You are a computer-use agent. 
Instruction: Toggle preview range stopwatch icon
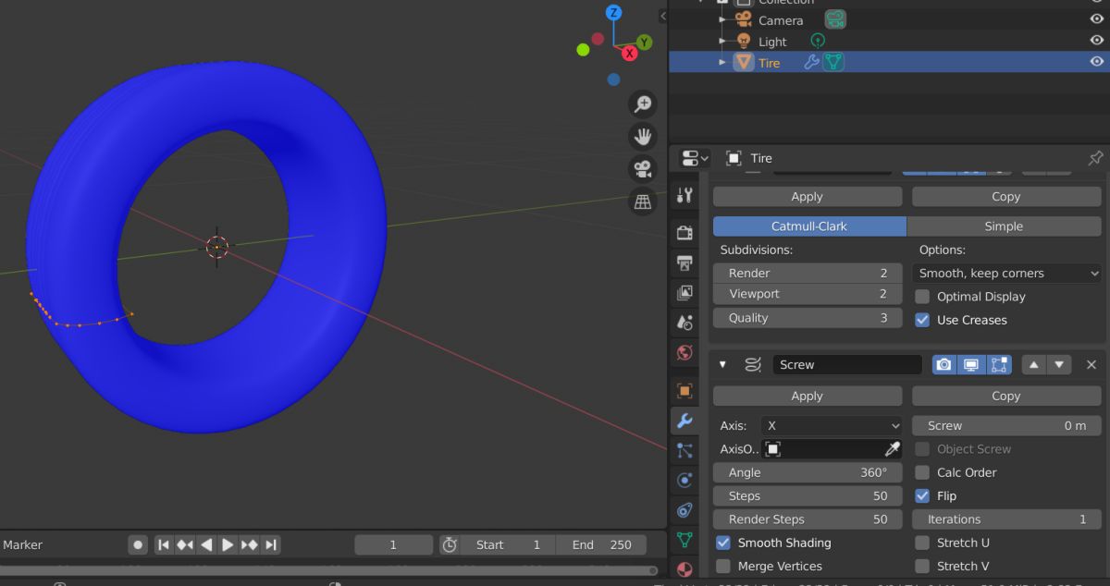click(450, 544)
